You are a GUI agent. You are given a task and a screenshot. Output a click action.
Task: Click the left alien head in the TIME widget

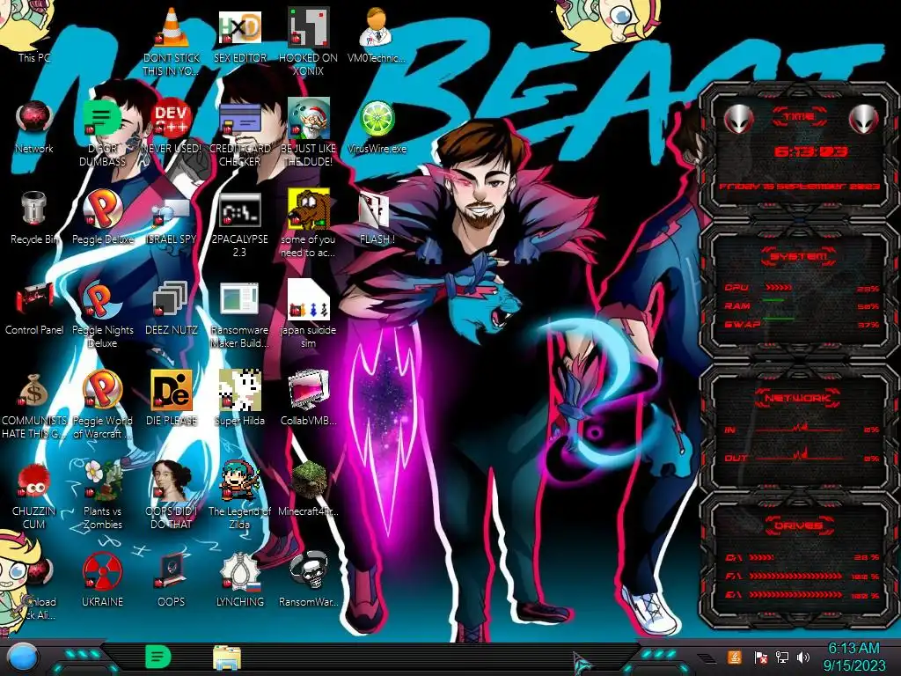[738, 119]
